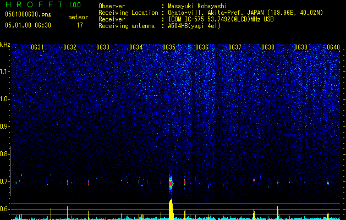Click the 0.8 kHz axis label
This screenshot has width=346, height=220.
pyautogui.click(x=4, y=154)
